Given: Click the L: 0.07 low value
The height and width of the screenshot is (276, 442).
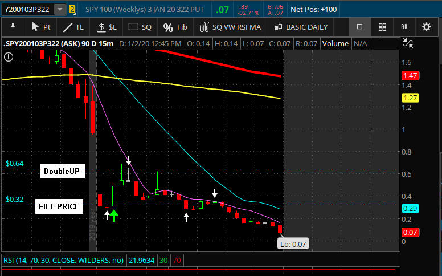Looking at the screenshot, I should [x=252, y=44].
